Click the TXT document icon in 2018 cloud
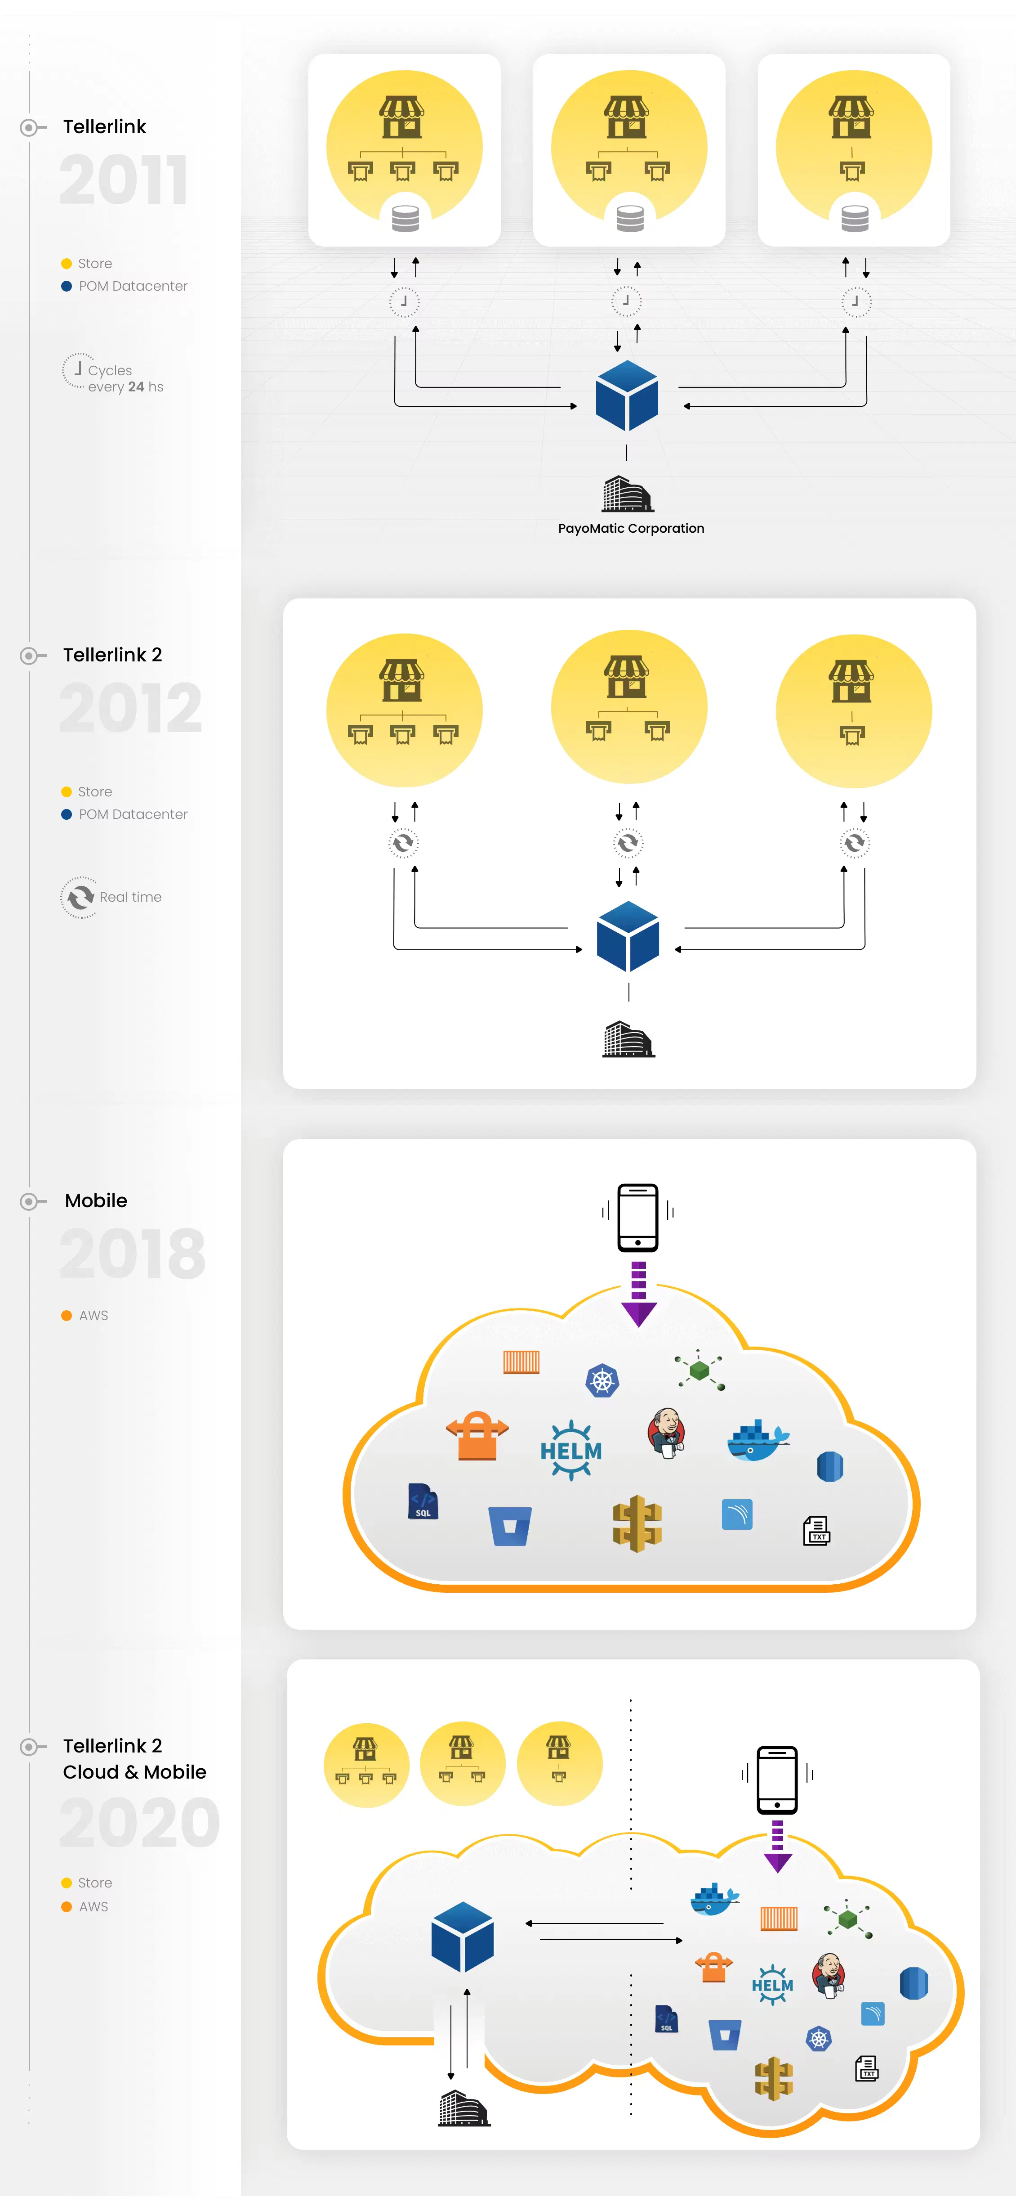 click(816, 1530)
